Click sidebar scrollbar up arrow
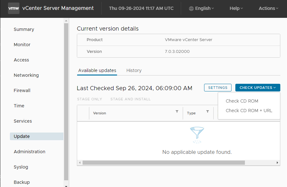Image resolution: width=287 pixels, height=187 pixels. [x=66, y=21]
